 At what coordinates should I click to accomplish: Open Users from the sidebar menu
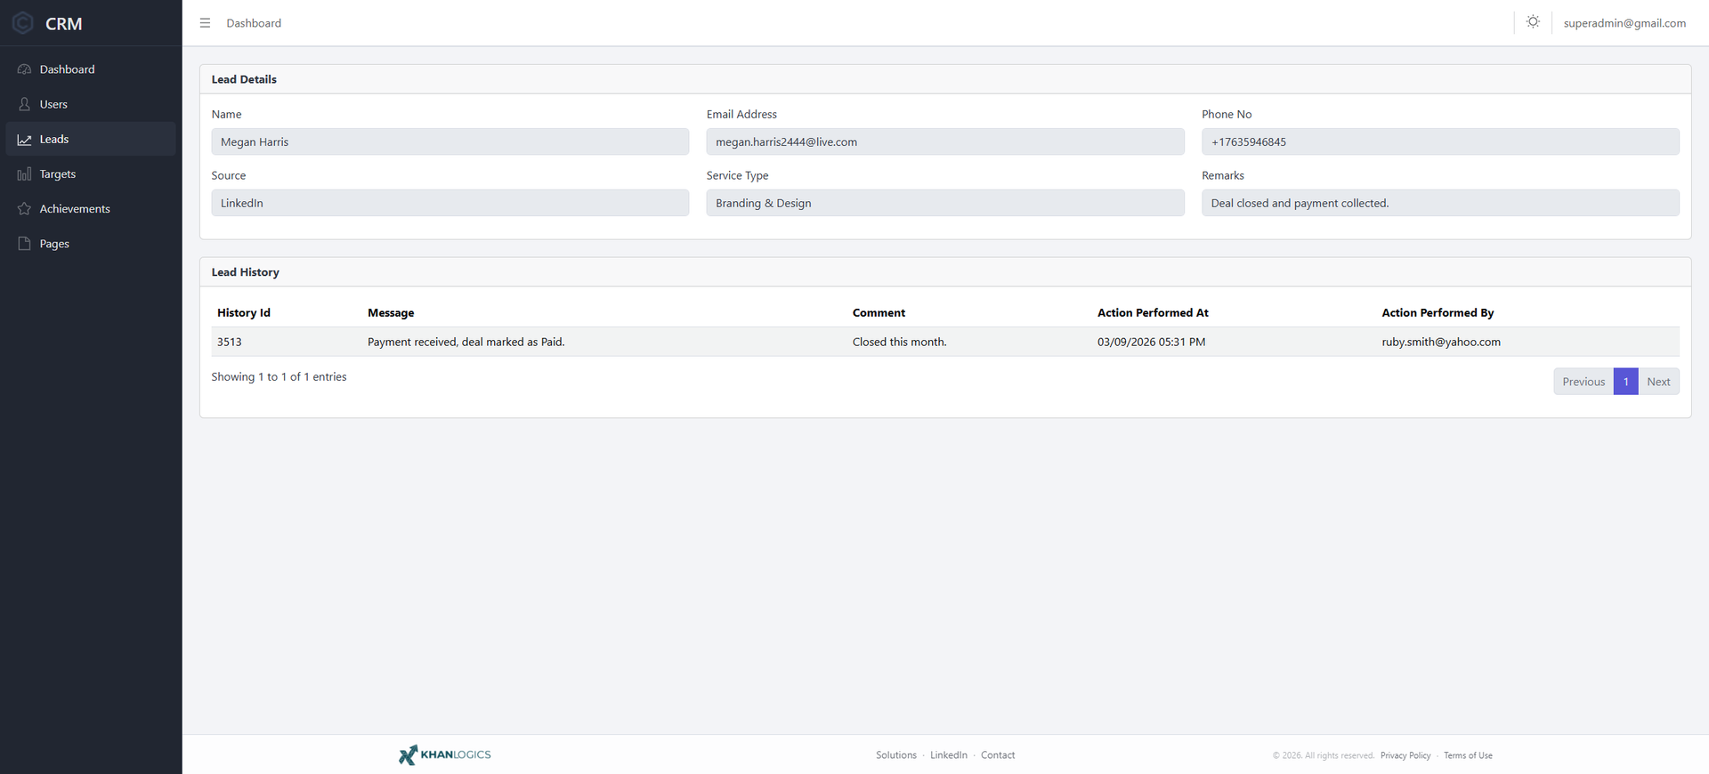(90, 104)
